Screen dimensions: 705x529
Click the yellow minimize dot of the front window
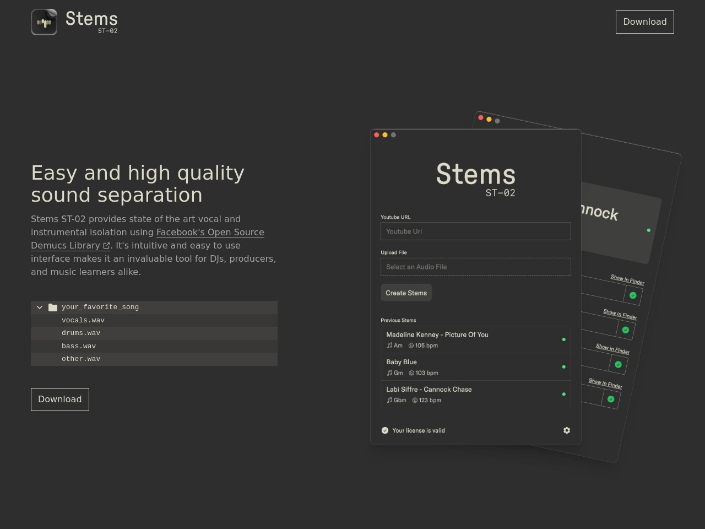(x=385, y=135)
